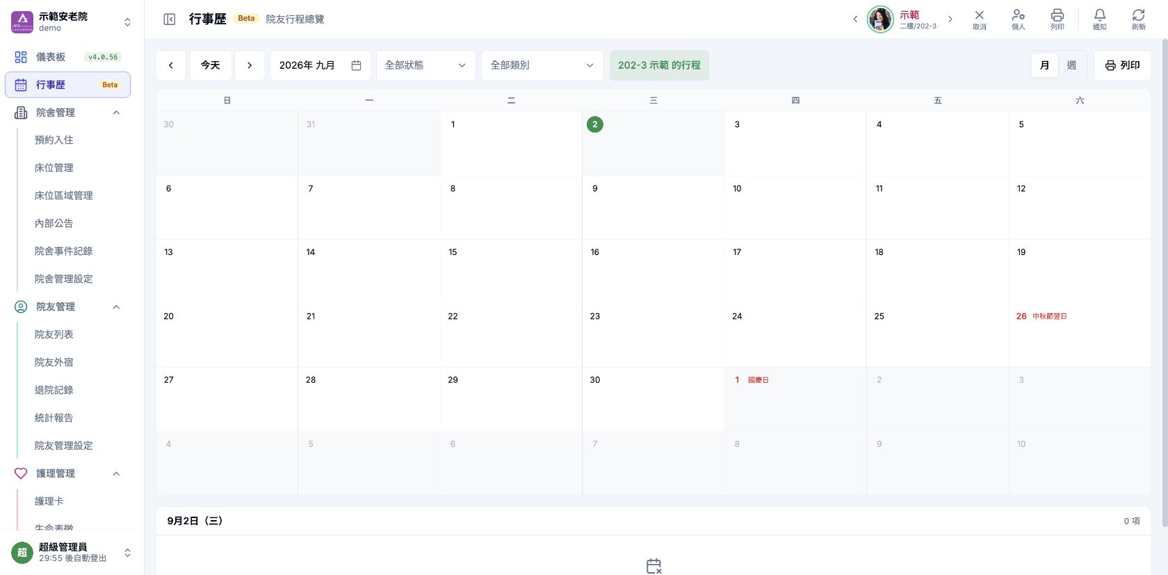Open 統計報告 in sidebar

54,418
